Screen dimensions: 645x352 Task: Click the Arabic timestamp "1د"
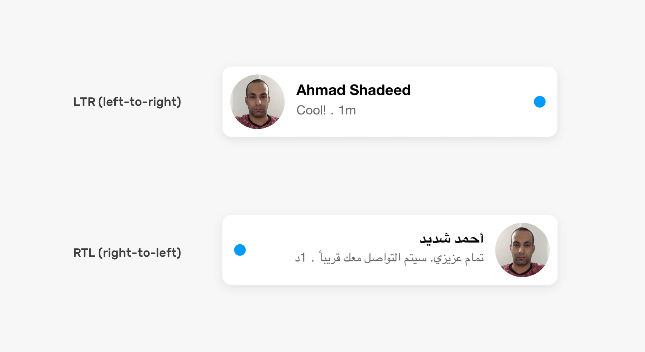pyautogui.click(x=300, y=258)
